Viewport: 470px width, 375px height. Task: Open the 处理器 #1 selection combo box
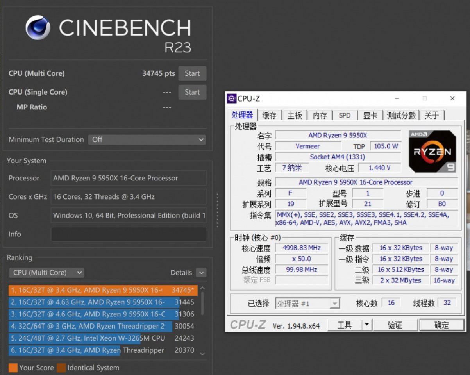(307, 304)
